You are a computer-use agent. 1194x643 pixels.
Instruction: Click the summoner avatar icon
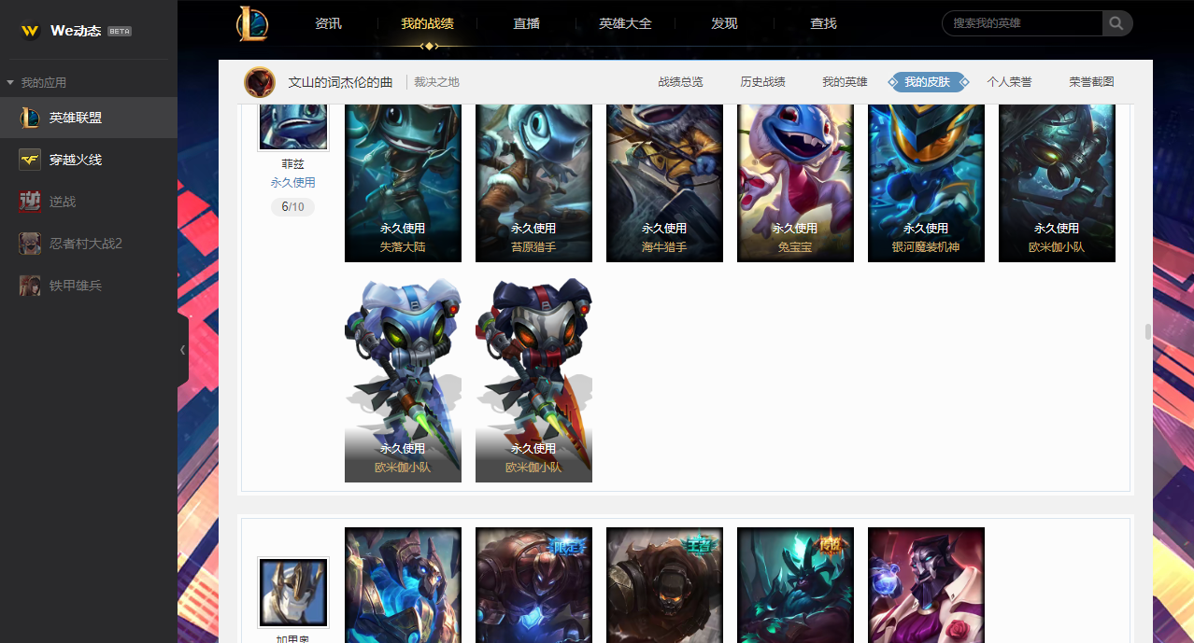point(260,82)
